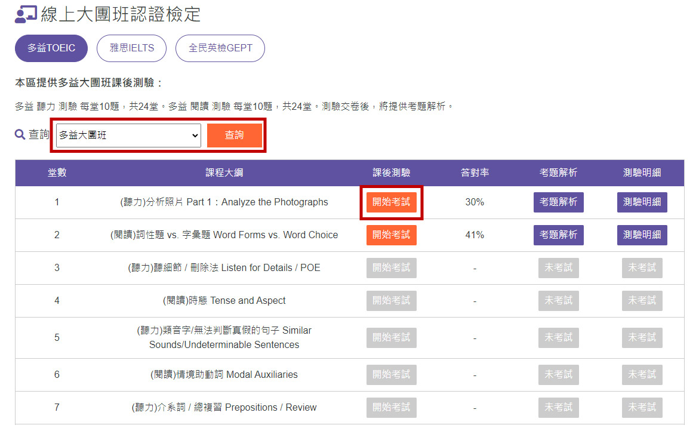View 測驗明細 for lesson 2
Viewport: 699px width, 428px height.
(642, 235)
